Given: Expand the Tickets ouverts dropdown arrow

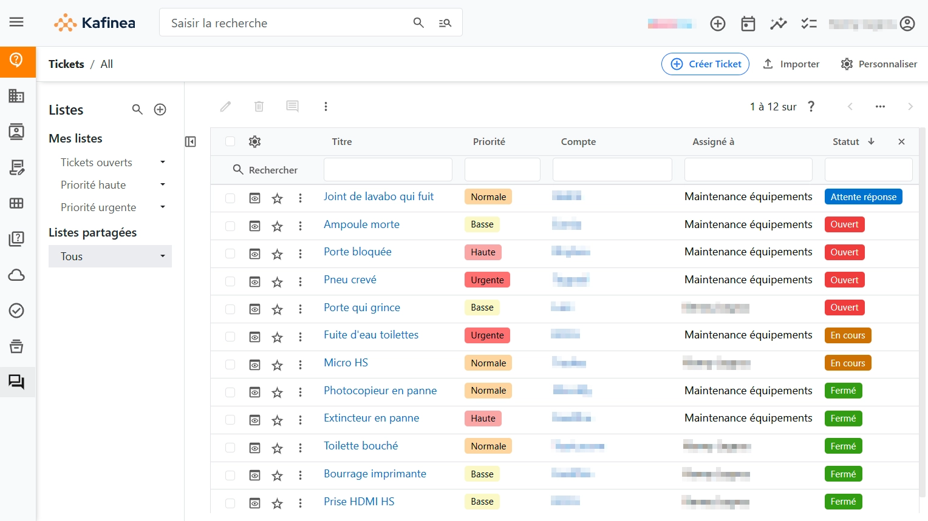Looking at the screenshot, I should coord(163,163).
